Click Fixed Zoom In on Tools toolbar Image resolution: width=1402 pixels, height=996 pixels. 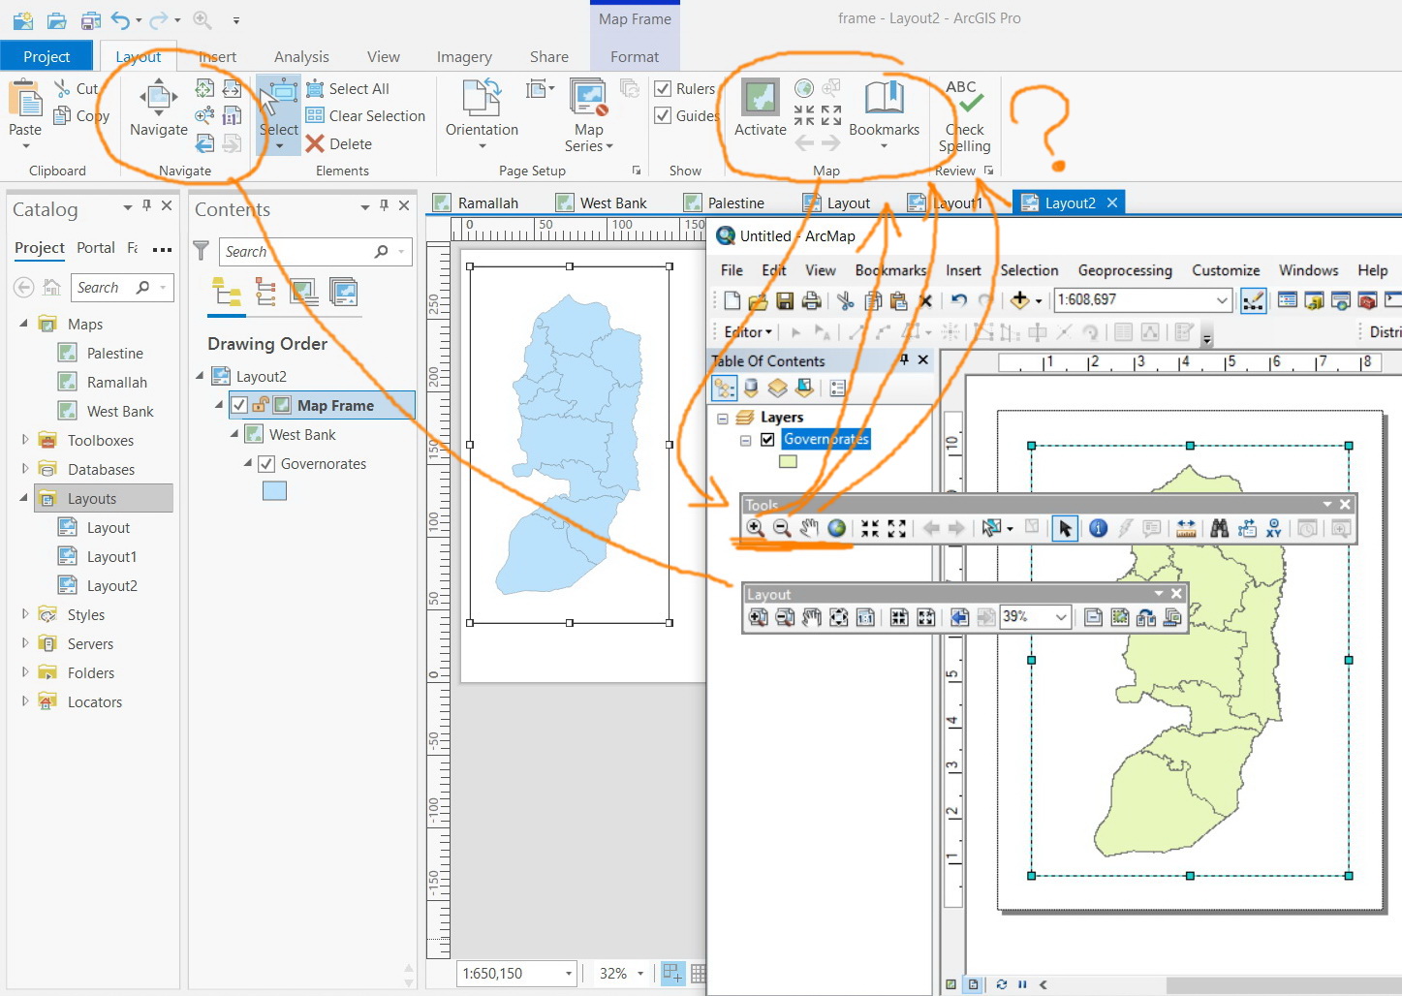coord(870,528)
